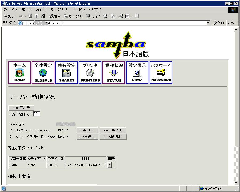Expand the address bar dropdown list
This screenshot has height=192, width=240.
tap(208, 23)
